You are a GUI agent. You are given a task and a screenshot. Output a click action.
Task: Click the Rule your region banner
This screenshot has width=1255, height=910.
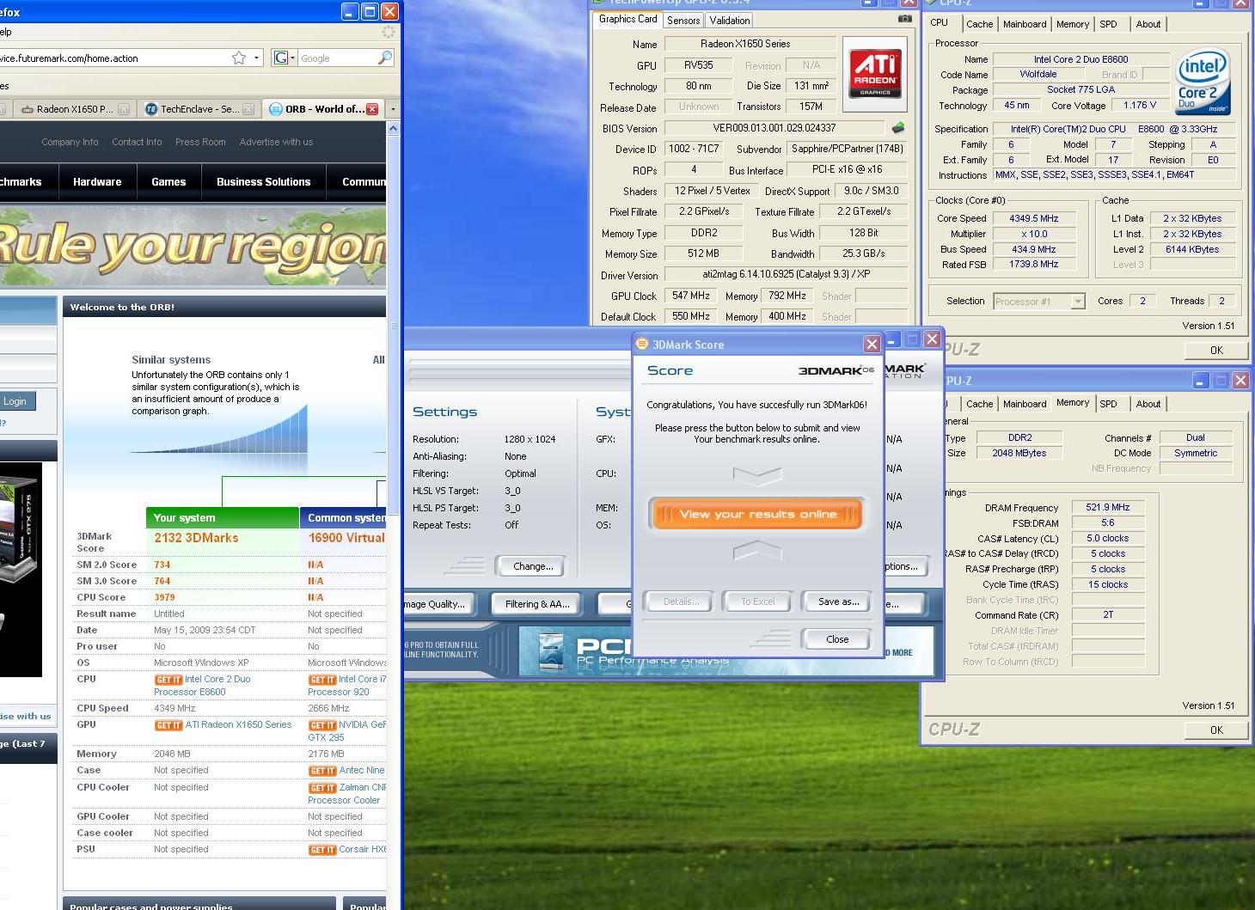(193, 246)
